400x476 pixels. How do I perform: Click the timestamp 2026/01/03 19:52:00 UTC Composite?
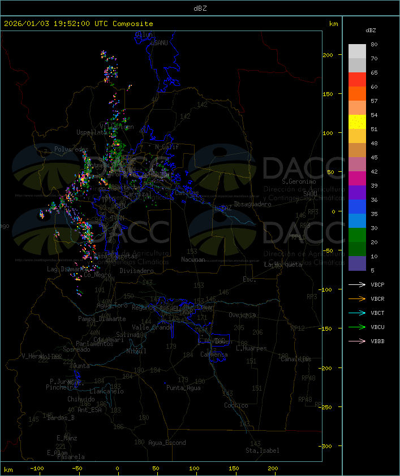click(x=79, y=24)
